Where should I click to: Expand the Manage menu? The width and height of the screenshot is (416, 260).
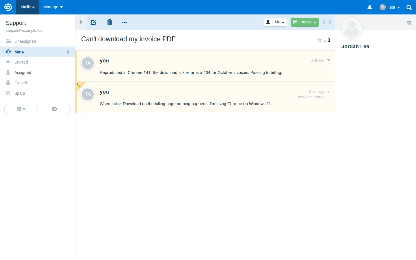53,7
